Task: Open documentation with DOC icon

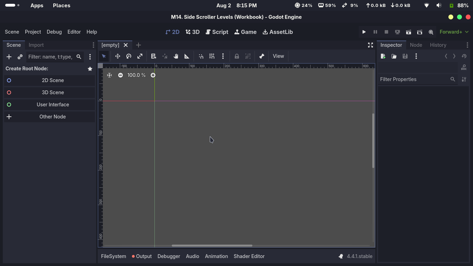Action: [464, 68]
